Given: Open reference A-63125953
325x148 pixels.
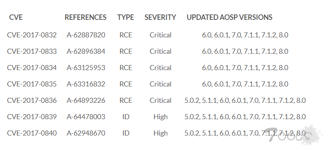Looking at the screenshot, I should click(x=86, y=68).
